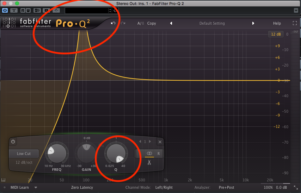The width and height of the screenshot is (301, 193).
Task: Toggle A/B state comparison
Action: (x=141, y=23)
